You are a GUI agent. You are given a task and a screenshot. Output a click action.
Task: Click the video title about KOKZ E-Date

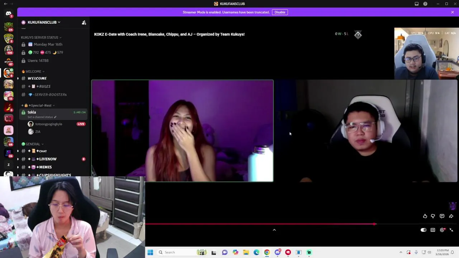[x=169, y=34]
